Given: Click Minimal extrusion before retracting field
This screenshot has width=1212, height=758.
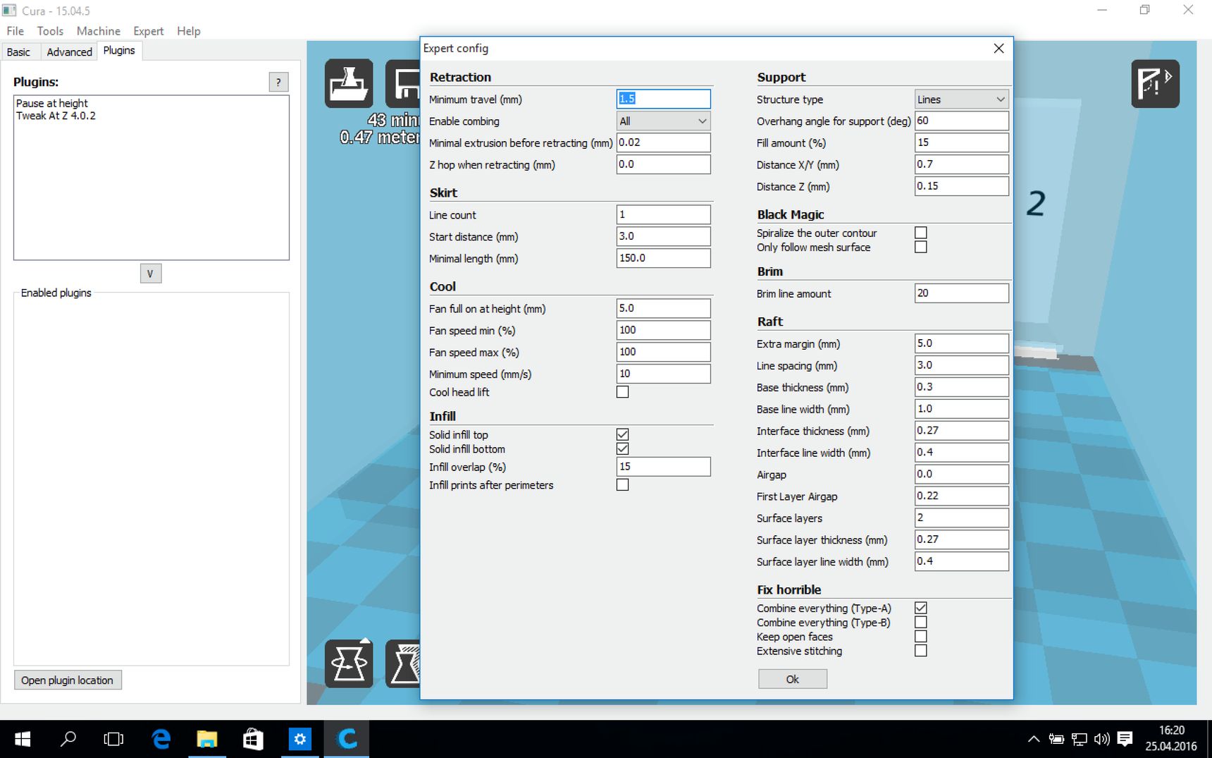Looking at the screenshot, I should tap(663, 142).
